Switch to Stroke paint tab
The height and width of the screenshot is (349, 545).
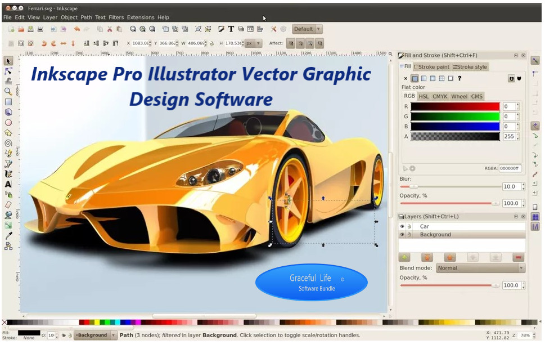tap(432, 67)
